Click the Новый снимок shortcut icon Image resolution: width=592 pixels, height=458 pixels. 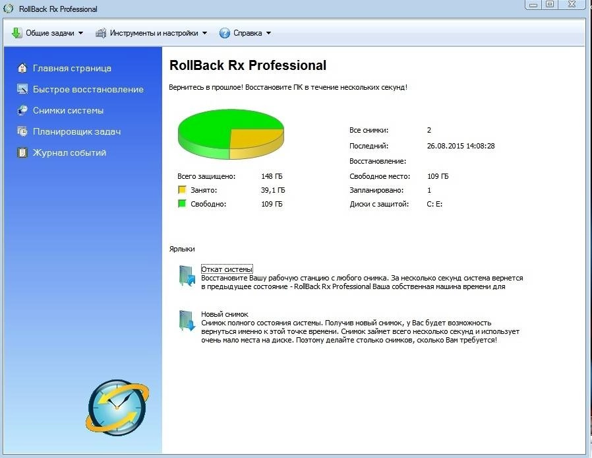[x=187, y=321]
